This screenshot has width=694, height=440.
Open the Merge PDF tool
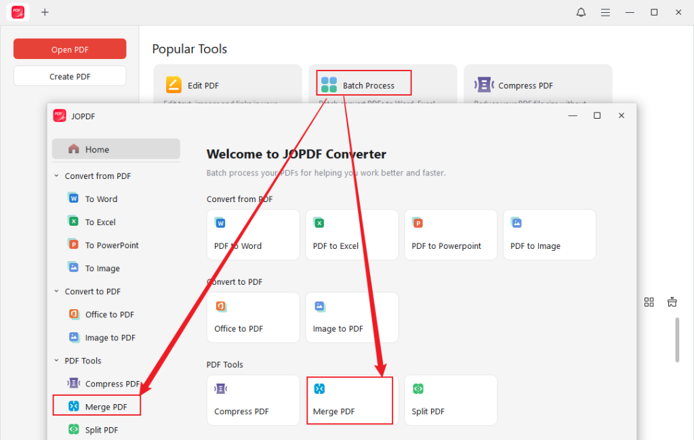point(350,400)
